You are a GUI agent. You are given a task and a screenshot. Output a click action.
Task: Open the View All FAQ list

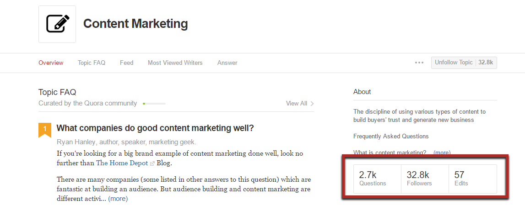(296, 104)
